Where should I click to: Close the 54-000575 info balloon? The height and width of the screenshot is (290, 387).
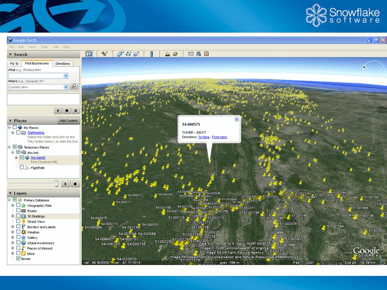(x=237, y=119)
